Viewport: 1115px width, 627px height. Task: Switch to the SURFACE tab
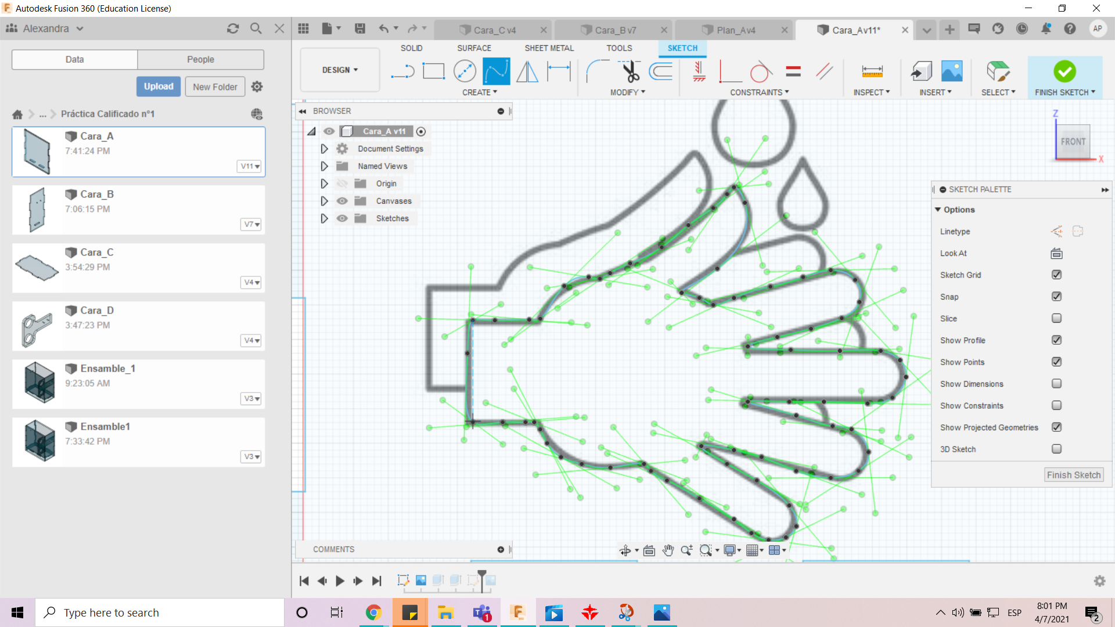coord(474,48)
